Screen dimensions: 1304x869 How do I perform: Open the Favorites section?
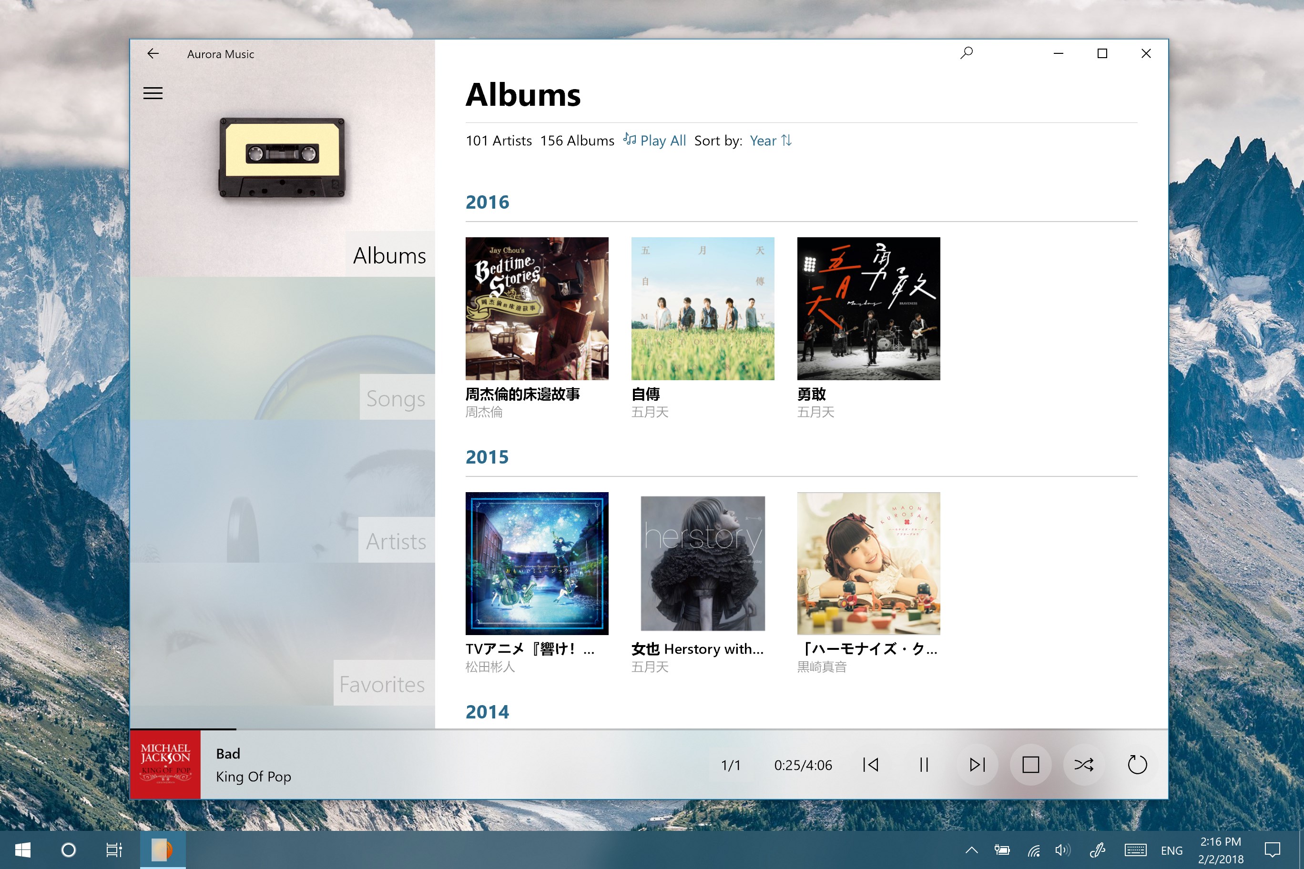point(381,684)
